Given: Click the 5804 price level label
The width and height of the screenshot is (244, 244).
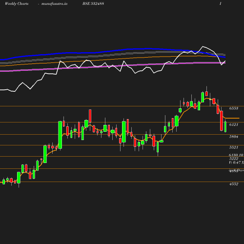Looking at the screenshot, I should (234, 137).
